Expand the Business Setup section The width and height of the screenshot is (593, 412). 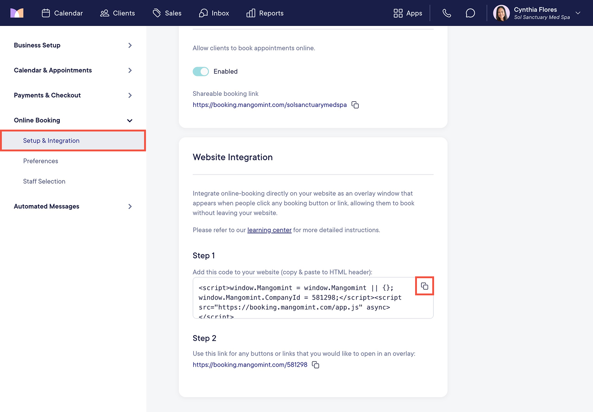73,45
